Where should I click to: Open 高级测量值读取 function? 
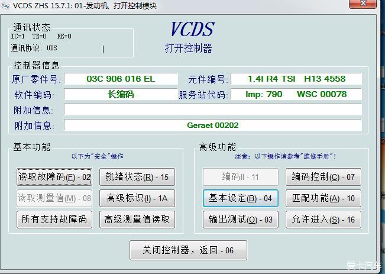pos(137,219)
